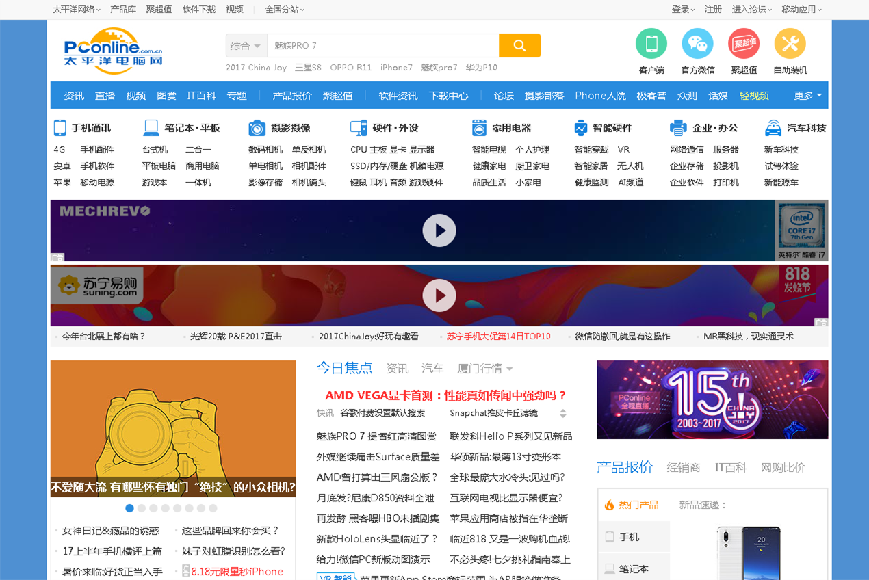This screenshot has width=869, height=580.
Task: Click the car icon beside 汽车科技
Action: coord(773,128)
